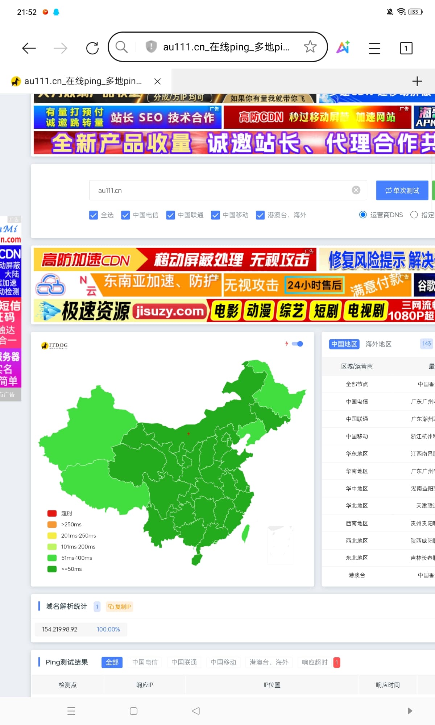The image size is (435, 725).
Task: Open the 极速资源 jisuzy.com ad banner
Action: [x=234, y=311]
